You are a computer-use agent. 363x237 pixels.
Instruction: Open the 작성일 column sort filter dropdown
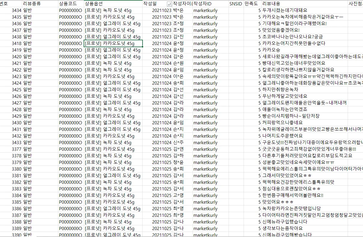[169, 4]
